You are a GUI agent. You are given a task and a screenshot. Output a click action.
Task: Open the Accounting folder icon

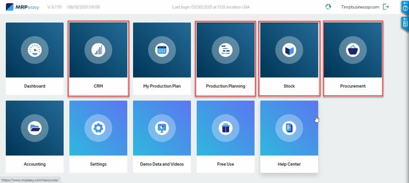click(35, 128)
